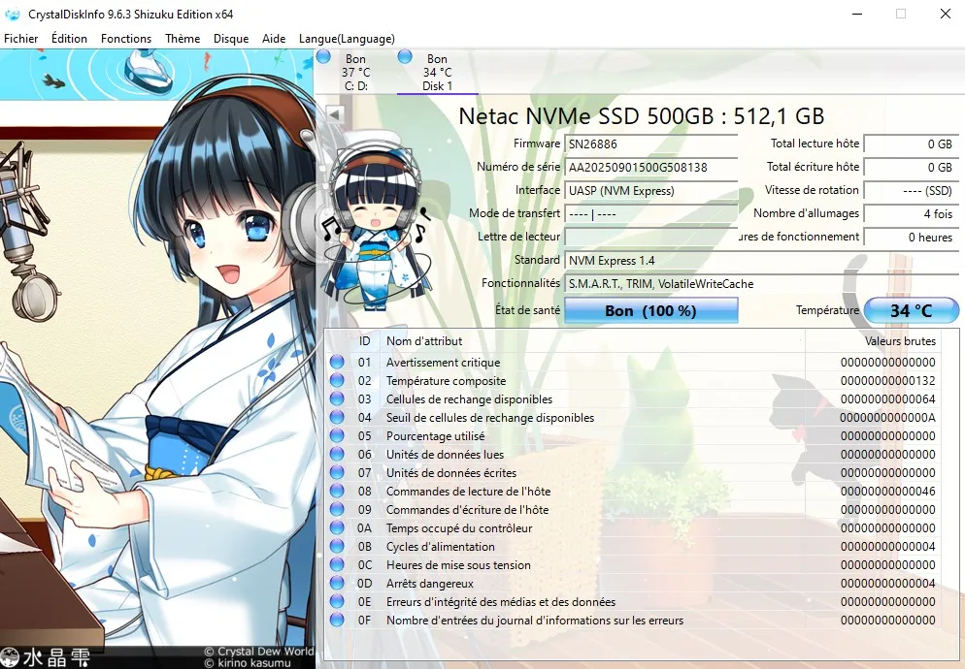965x669 pixels.
Task: Click the status orb for Arrêts dangereux
Action: click(337, 583)
